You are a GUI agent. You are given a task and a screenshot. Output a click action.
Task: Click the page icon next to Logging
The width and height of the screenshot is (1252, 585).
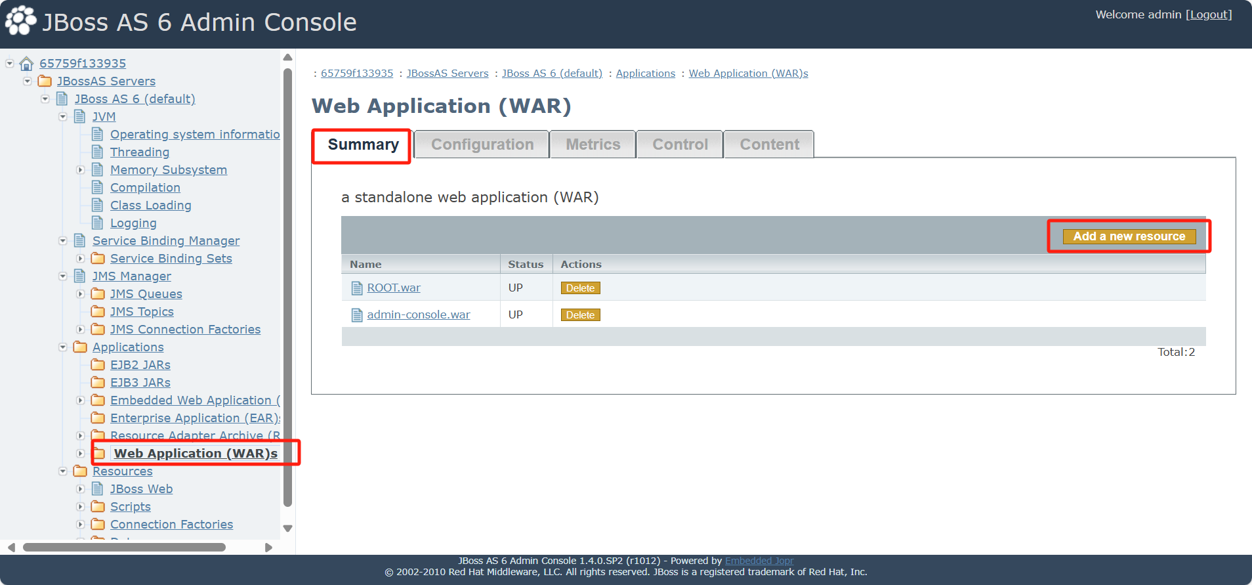pyautogui.click(x=98, y=223)
